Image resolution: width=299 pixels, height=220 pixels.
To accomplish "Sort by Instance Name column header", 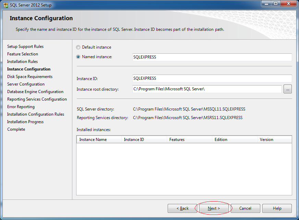I will 99,140.
